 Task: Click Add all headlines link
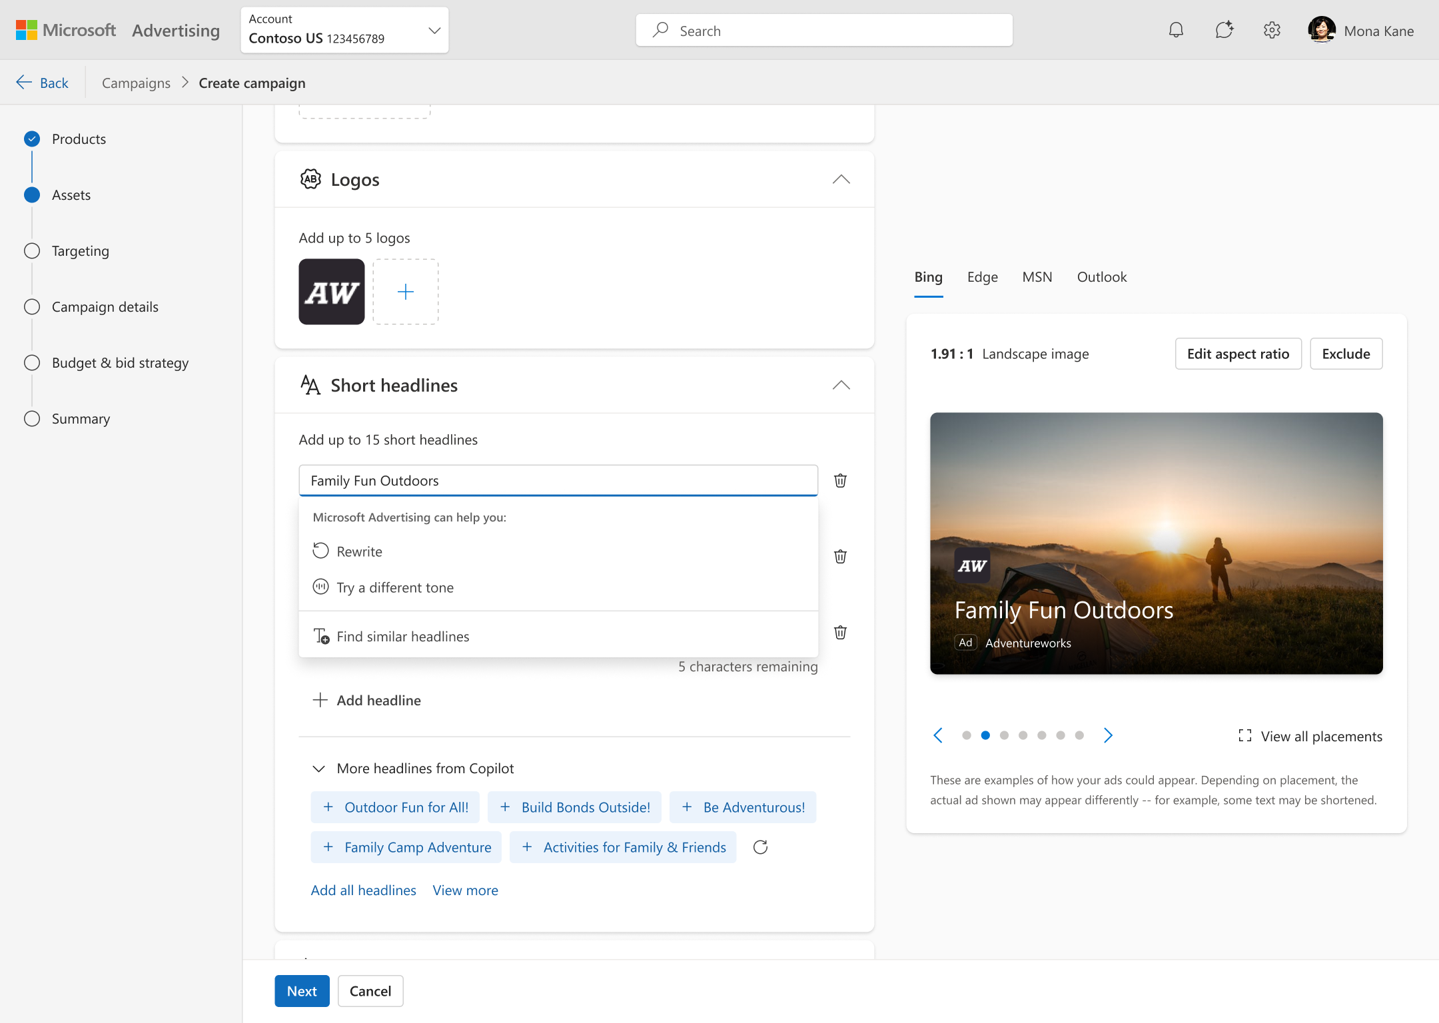click(x=363, y=890)
